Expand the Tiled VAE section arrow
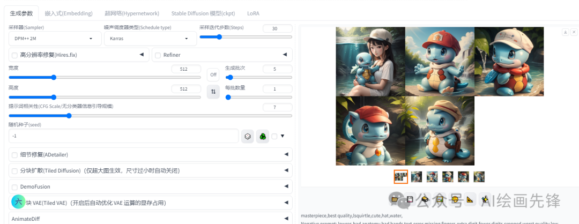The image size is (579, 224). click(286, 202)
